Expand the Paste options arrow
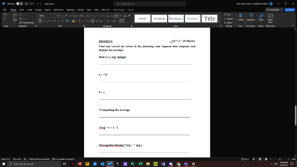The height and width of the screenshot is (167, 297). 15,22
